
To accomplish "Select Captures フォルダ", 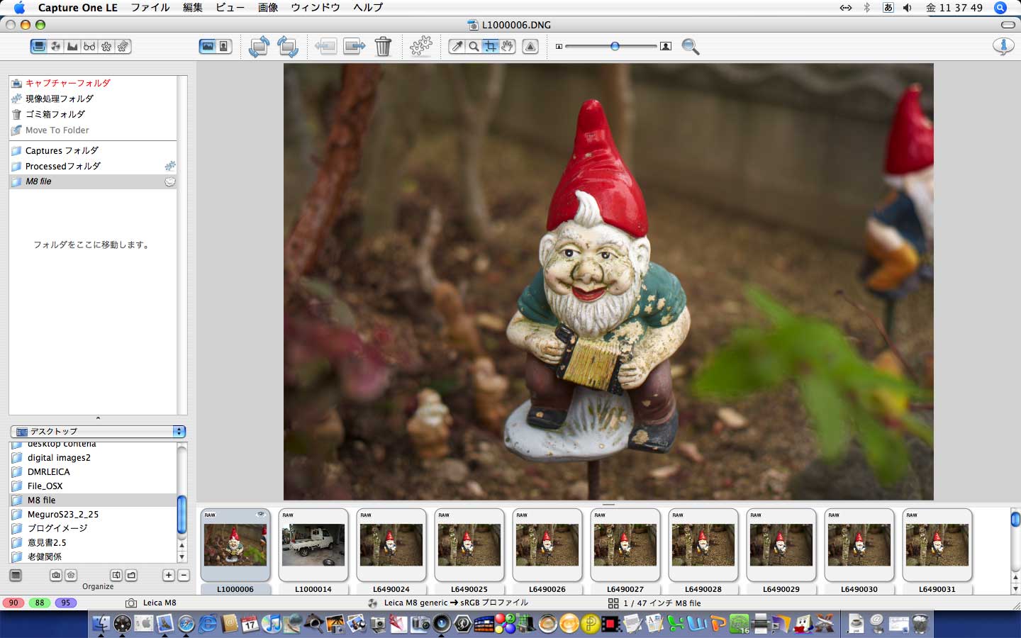I will click(x=93, y=150).
